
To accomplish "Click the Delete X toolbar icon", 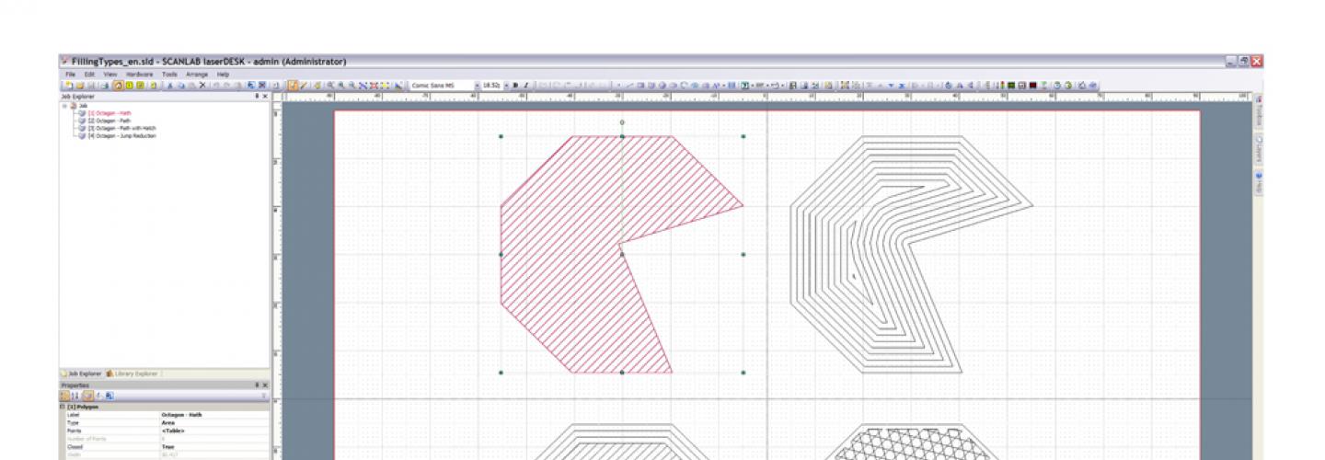I will click(x=202, y=85).
